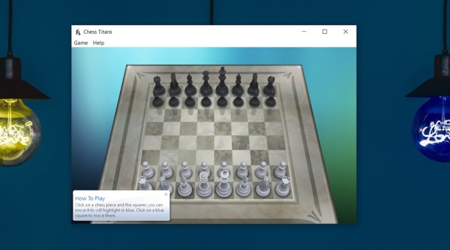Select white knight on the b-file
The width and height of the screenshot is (450, 250).
tap(164, 185)
